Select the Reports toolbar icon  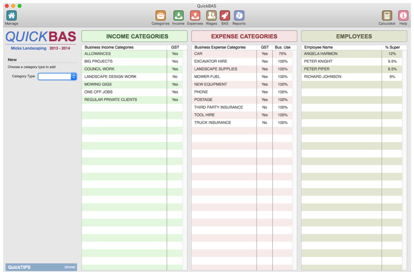click(239, 15)
